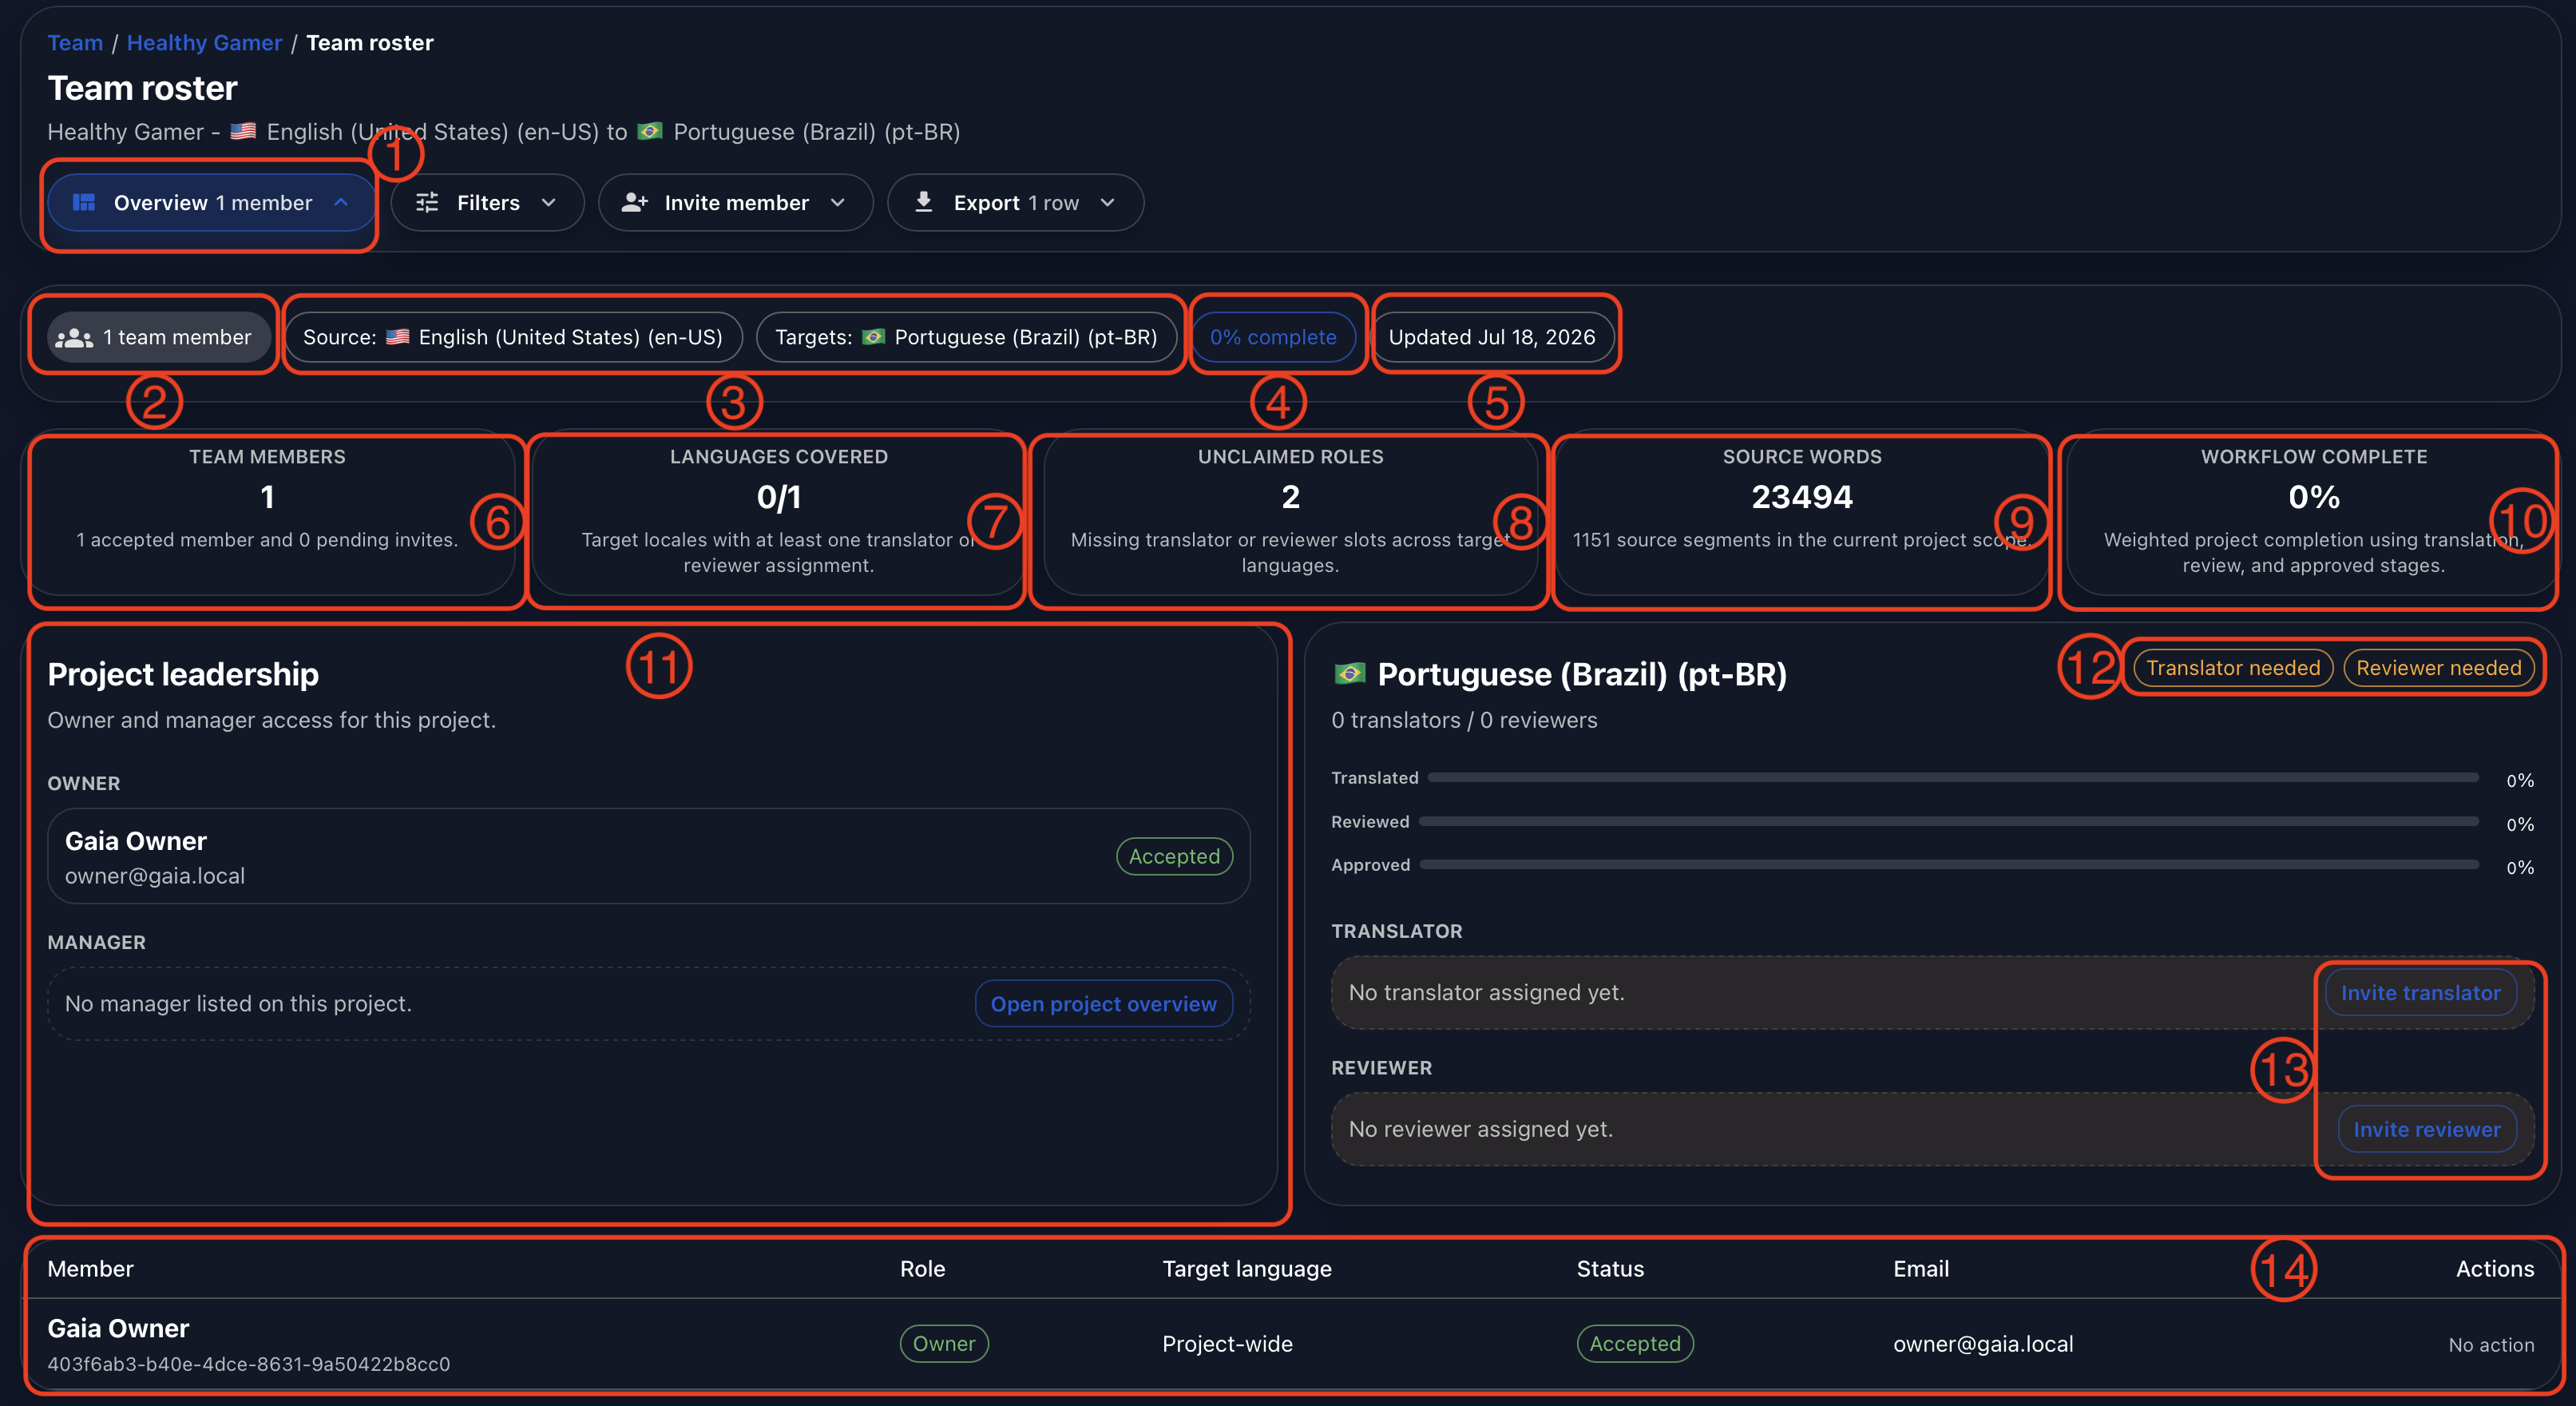Click owner@gaia.local in Project leadership

coord(155,876)
